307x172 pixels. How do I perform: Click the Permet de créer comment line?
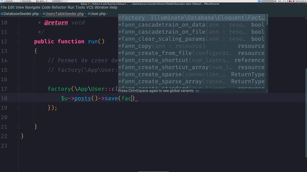coord(83,61)
